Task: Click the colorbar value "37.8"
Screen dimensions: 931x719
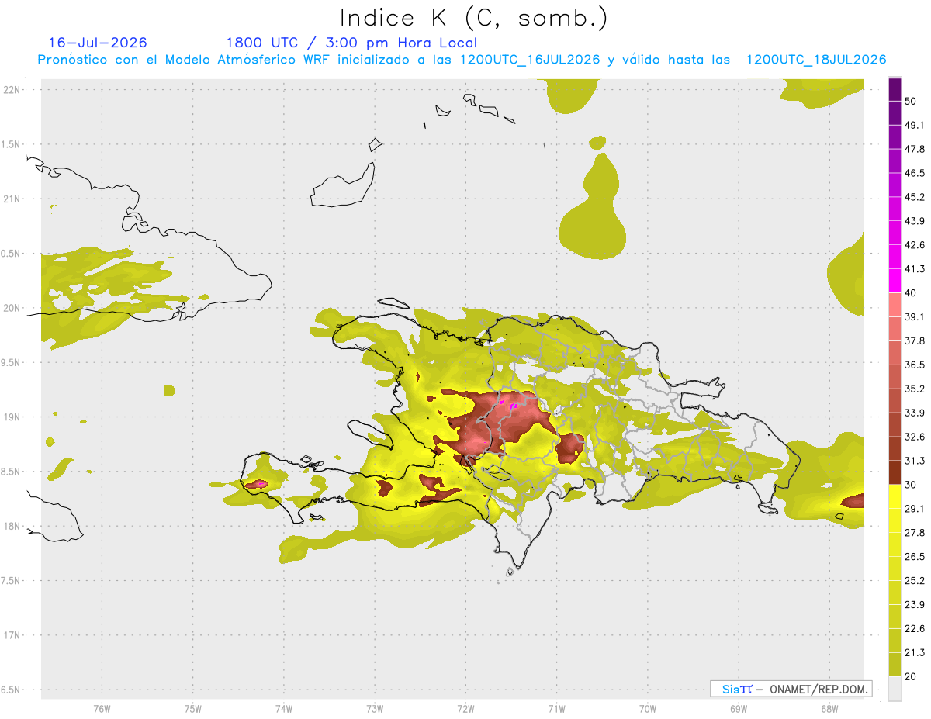Action: (x=915, y=341)
